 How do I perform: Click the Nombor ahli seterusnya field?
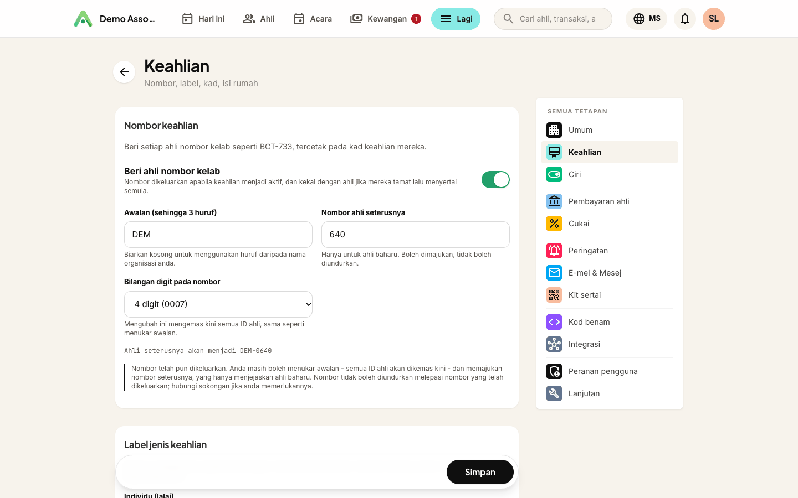pos(416,235)
